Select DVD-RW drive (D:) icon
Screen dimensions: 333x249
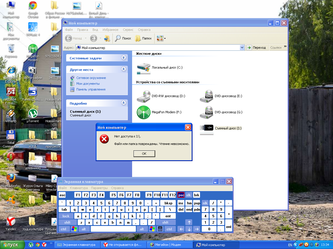[144, 96]
